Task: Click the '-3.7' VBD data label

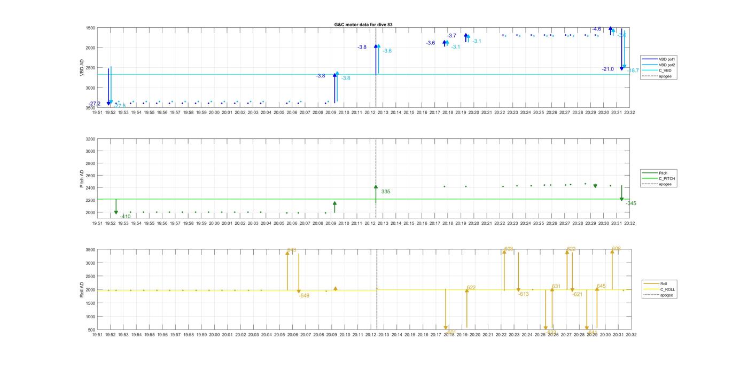Action: pyautogui.click(x=451, y=36)
